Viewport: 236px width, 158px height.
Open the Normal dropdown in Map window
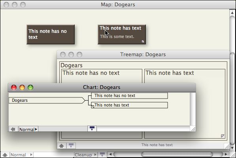(22, 155)
